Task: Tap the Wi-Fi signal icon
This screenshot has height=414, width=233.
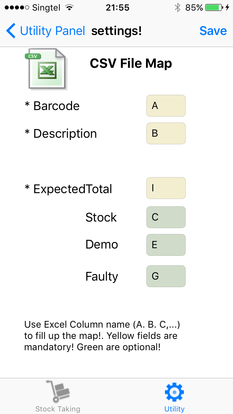Action: coord(68,8)
